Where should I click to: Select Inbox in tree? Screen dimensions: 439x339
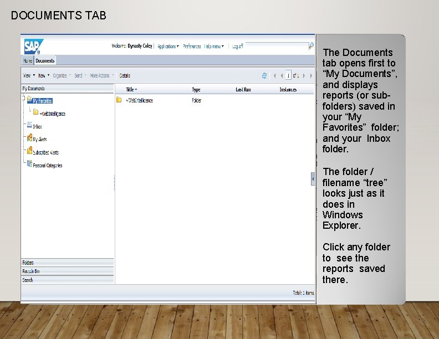[37, 127]
